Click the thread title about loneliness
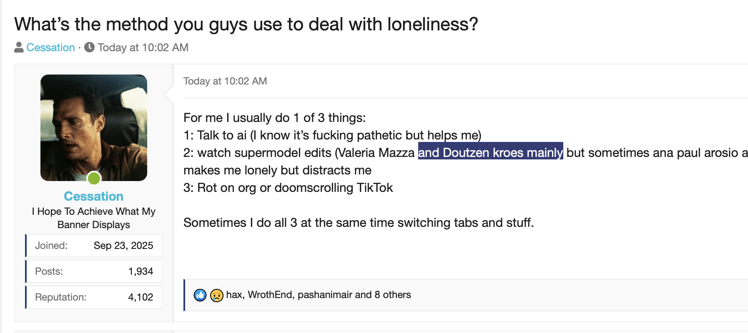The width and height of the screenshot is (748, 333). click(x=246, y=24)
